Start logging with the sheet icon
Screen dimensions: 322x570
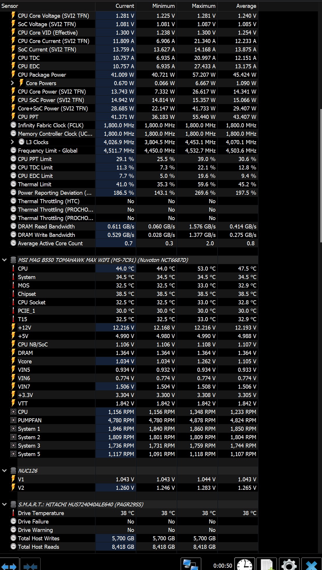pyautogui.click(x=267, y=565)
